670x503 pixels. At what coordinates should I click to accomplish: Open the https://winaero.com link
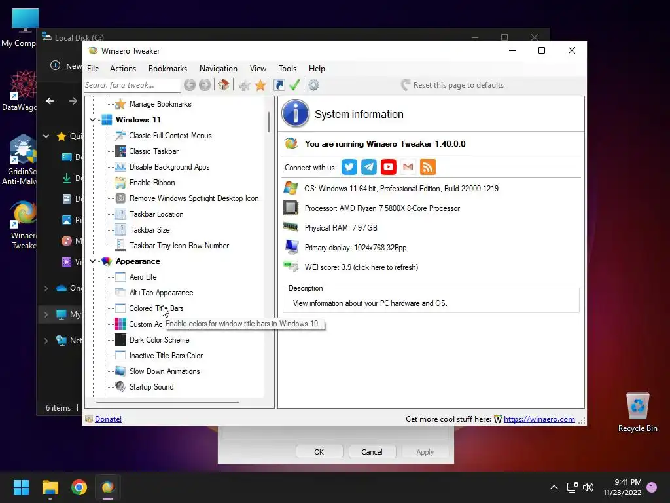point(539,419)
